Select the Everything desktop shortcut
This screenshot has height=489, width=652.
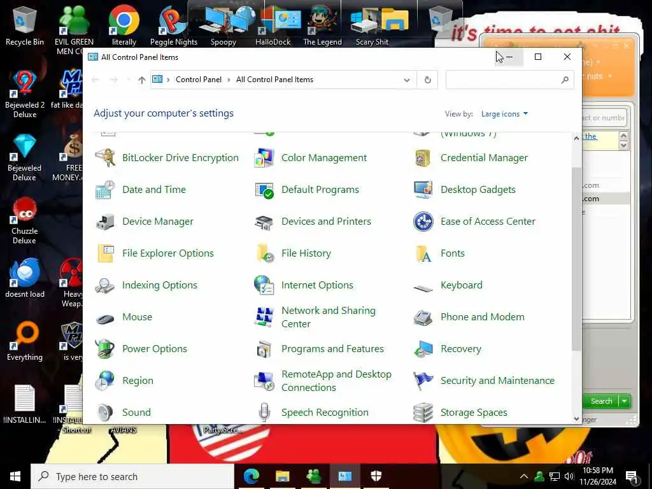click(25, 341)
